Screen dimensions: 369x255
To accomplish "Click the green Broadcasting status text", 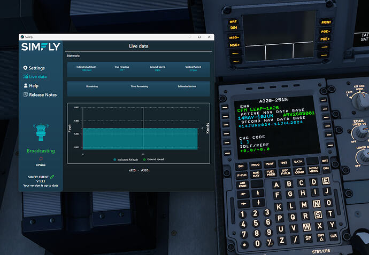I will (x=41, y=151).
